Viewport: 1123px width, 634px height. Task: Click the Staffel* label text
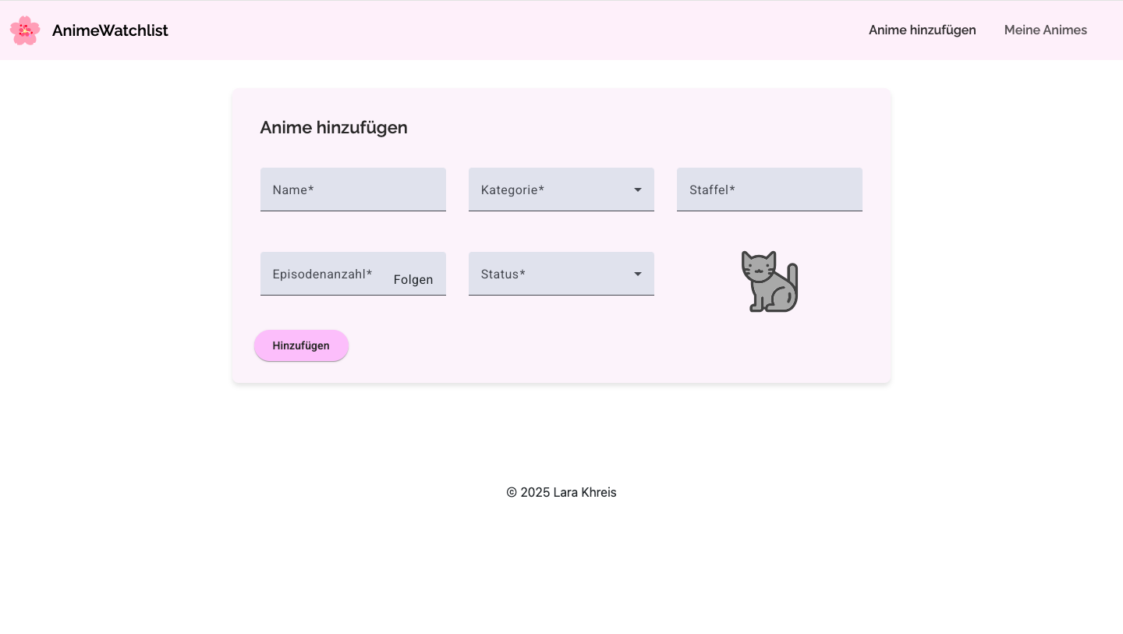coord(712,189)
